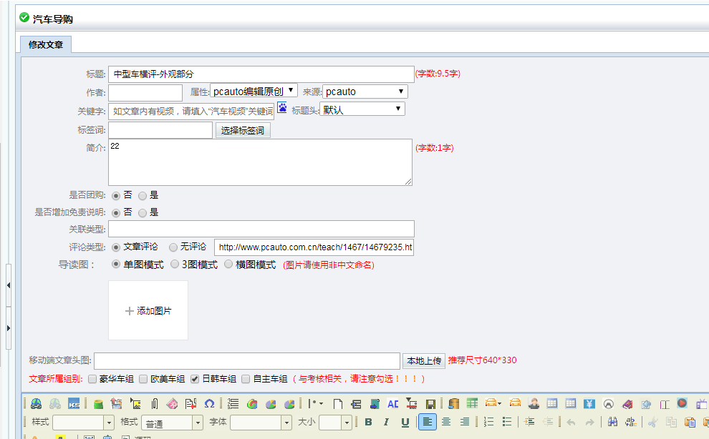Open the 属性 dropdown showing pcauto编辑原创
This screenshot has width=709, height=439.
point(254,92)
